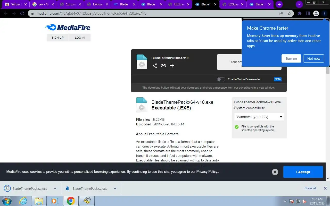Click the 'Uploaded: 2011-03-28 04:45:14' text
The image size is (330, 206).
(160, 124)
